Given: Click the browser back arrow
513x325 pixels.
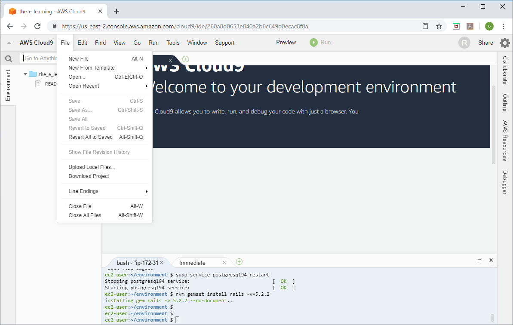Looking at the screenshot, I should [x=10, y=26].
